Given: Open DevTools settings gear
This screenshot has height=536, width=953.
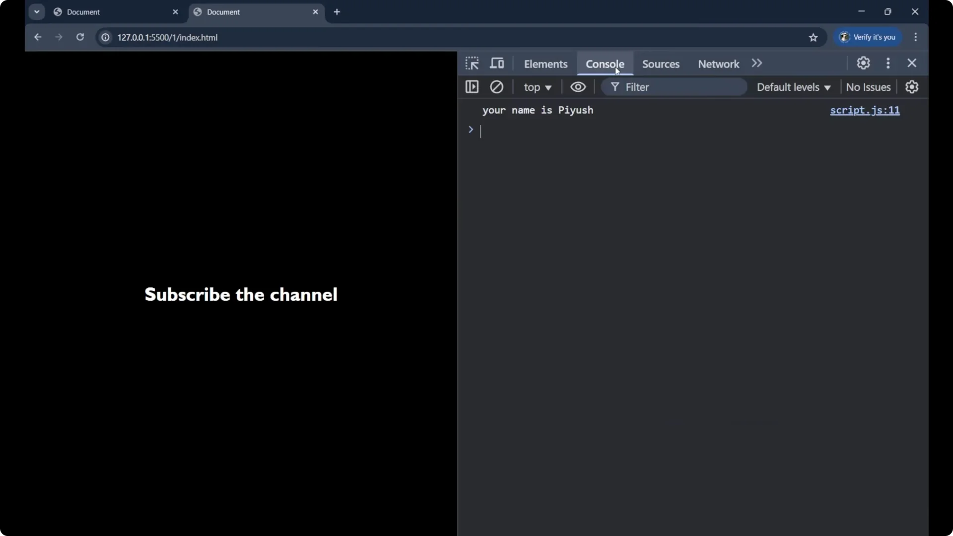Looking at the screenshot, I should coord(863,63).
